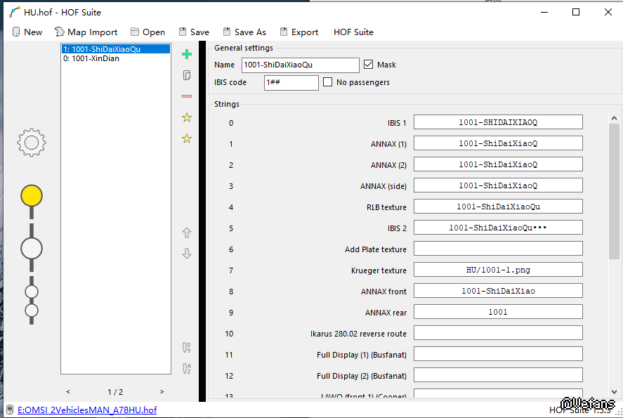Screen dimensions: 623x418
Task: Click the sort numerically 0-9 icon
Action: point(187,347)
